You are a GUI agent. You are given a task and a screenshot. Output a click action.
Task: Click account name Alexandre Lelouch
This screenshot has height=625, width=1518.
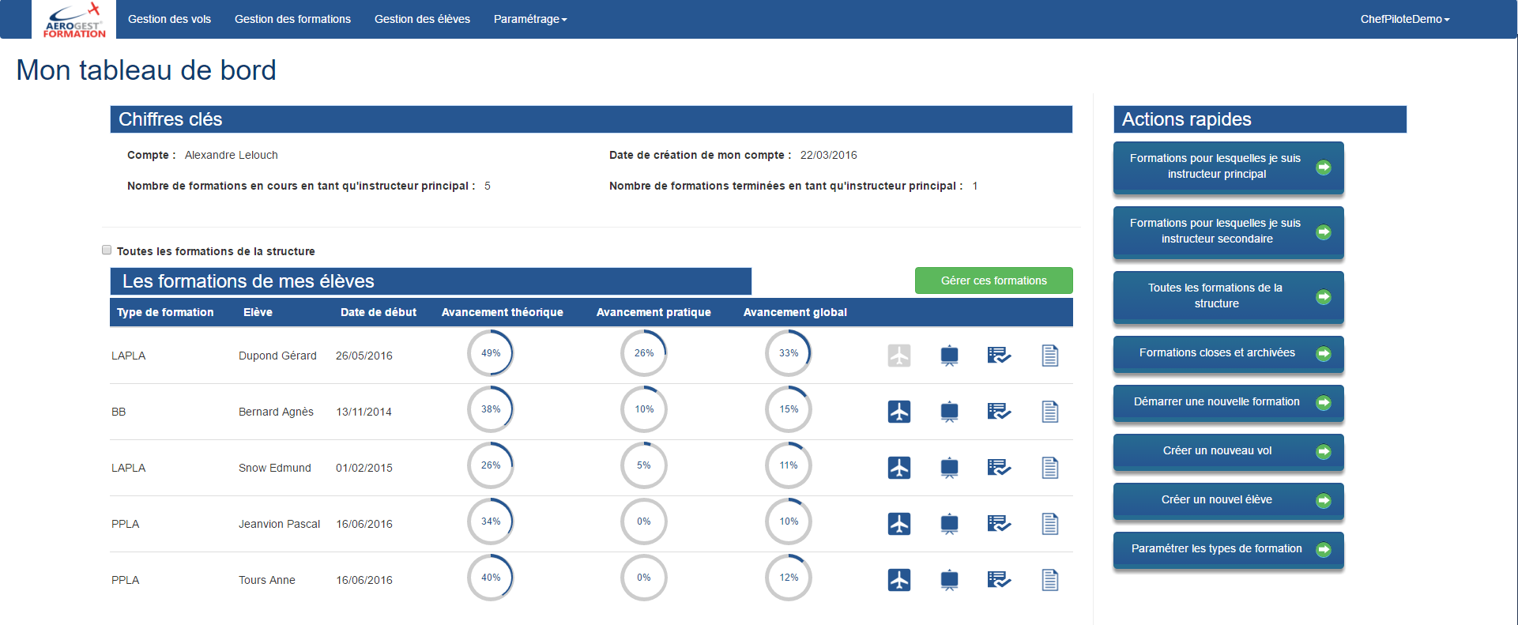click(232, 155)
